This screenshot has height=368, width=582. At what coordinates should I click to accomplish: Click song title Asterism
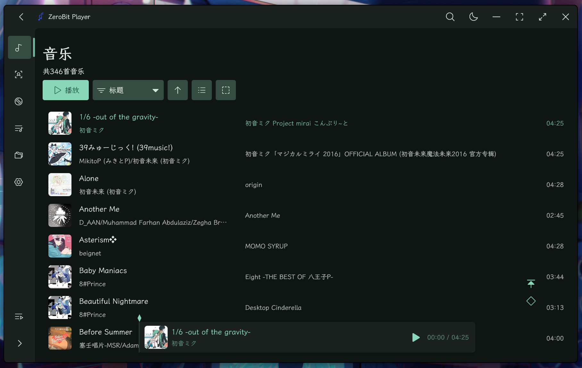click(98, 240)
